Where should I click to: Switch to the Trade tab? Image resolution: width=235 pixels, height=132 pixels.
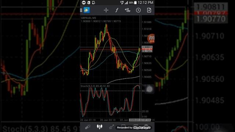pyautogui.click(x=111, y=127)
